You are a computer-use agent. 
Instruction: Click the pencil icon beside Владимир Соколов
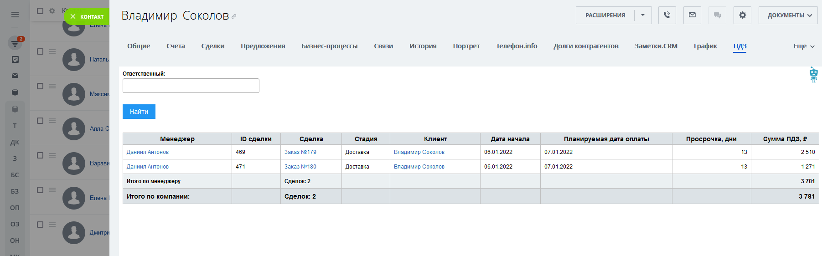click(x=234, y=16)
